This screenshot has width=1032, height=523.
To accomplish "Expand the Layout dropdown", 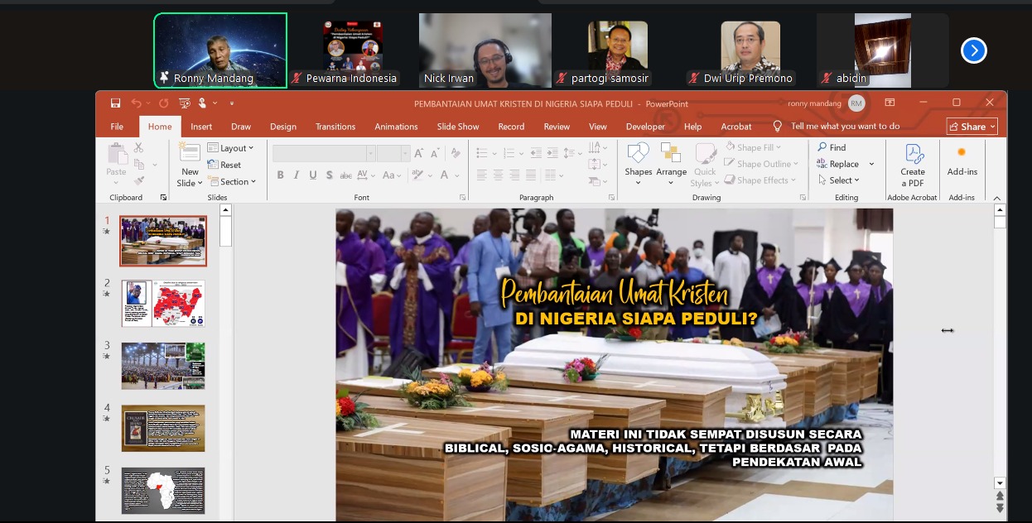I will coord(231,148).
